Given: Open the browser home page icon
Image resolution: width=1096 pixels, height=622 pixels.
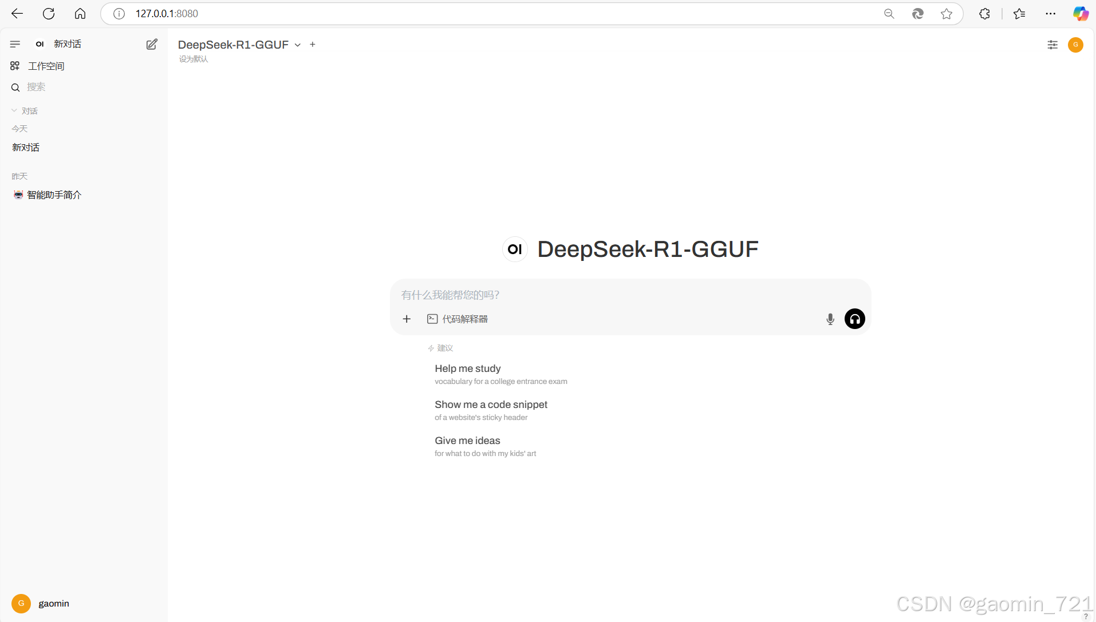Looking at the screenshot, I should tap(80, 14).
